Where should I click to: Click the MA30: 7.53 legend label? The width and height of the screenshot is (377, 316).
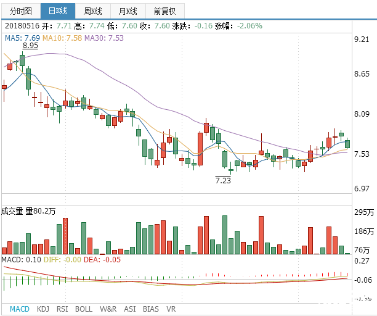coord(104,38)
